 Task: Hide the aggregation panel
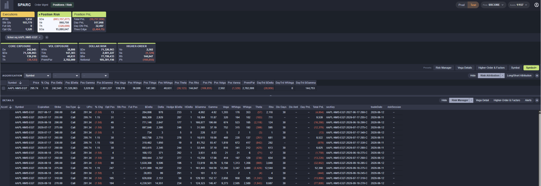click(x=473, y=76)
